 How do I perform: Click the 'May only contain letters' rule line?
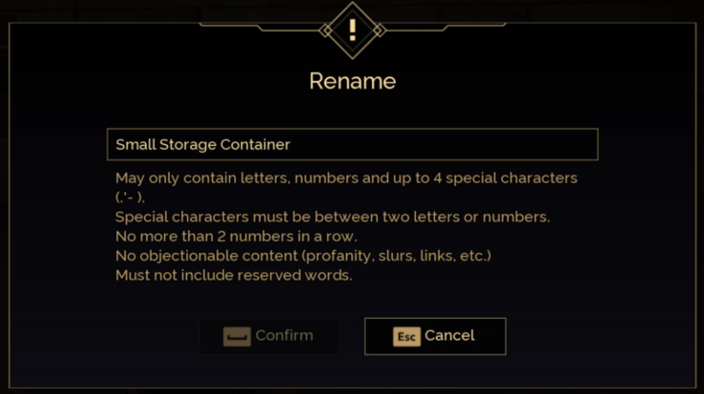click(345, 178)
